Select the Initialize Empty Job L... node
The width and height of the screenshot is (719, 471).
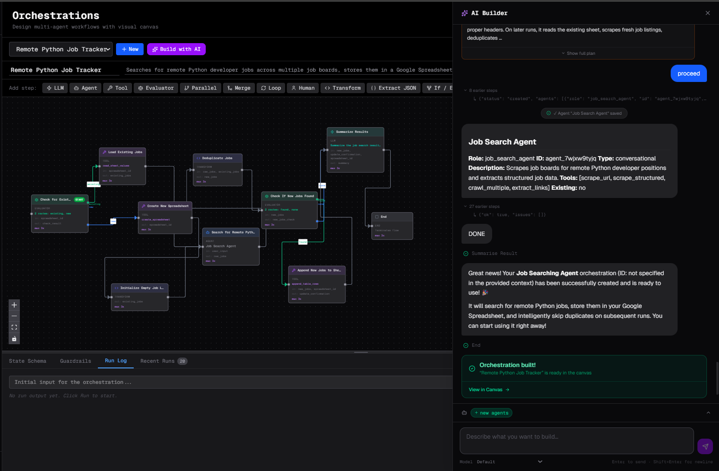[140, 297]
